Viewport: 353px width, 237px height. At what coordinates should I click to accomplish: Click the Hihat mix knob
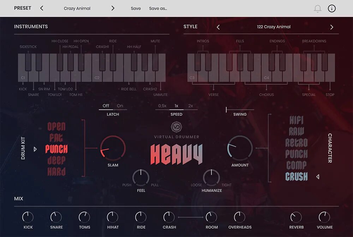pos(113,217)
